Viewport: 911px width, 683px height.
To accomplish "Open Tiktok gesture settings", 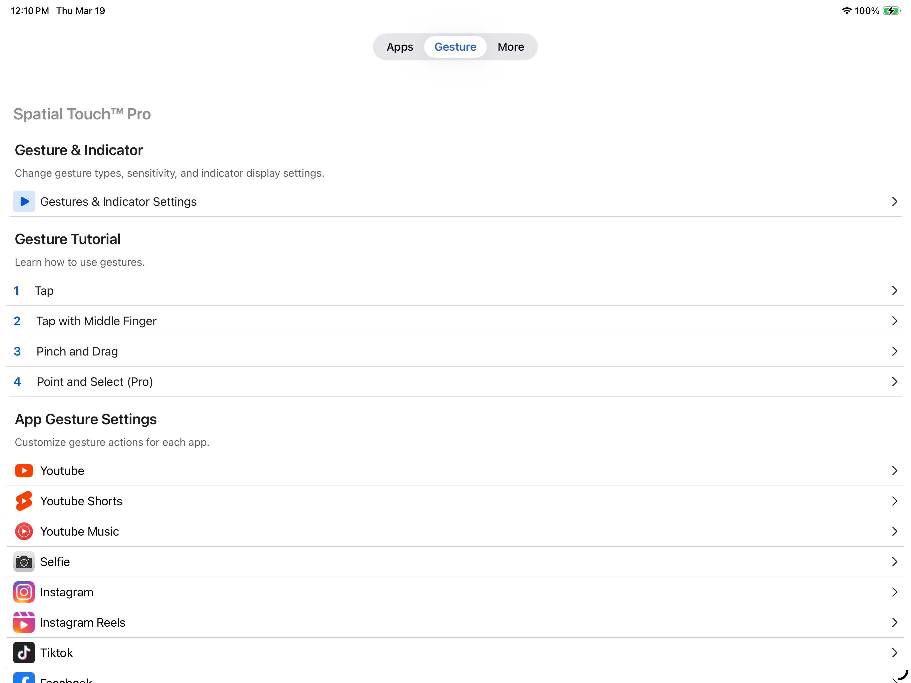I will tap(455, 653).
